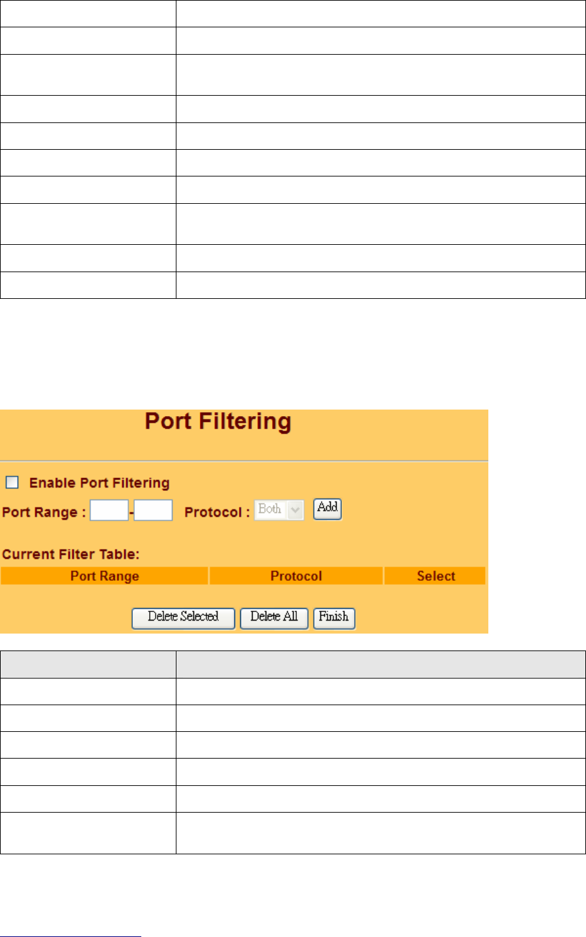The width and height of the screenshot is (586, 937).
Task: Click the blue underlined link at page bottom
Action: pos(70,936)
